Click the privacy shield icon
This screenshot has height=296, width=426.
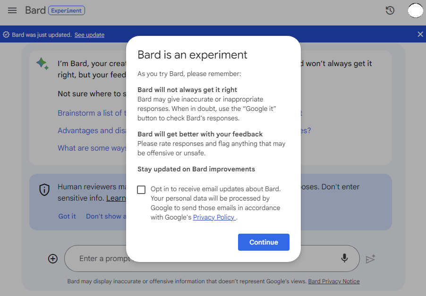tap(44, 190)
